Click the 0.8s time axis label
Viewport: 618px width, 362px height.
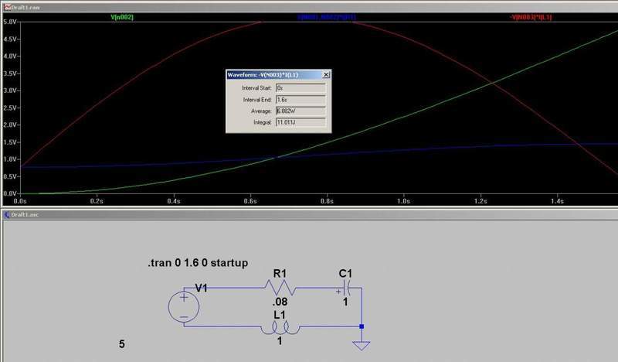pyautogui.click(x=327, y=201)
